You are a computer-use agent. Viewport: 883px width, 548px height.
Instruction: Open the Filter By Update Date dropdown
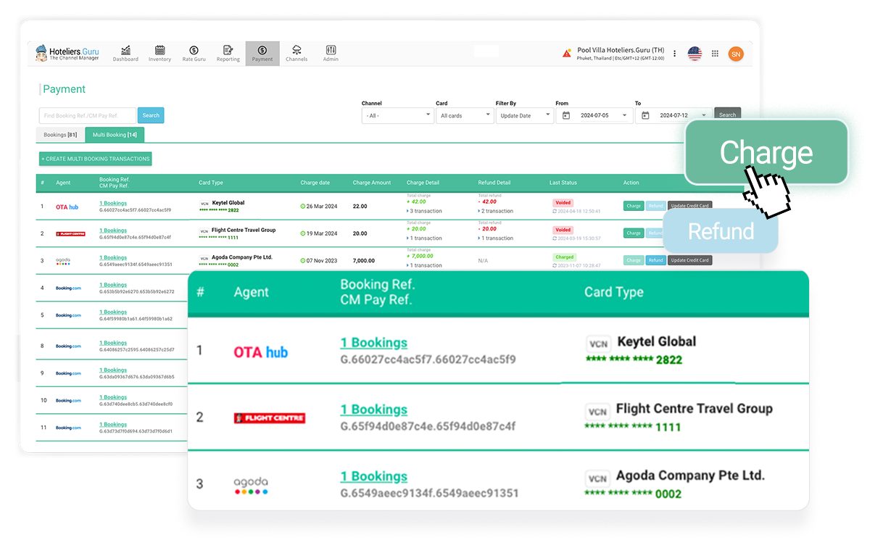pos(525,115)
